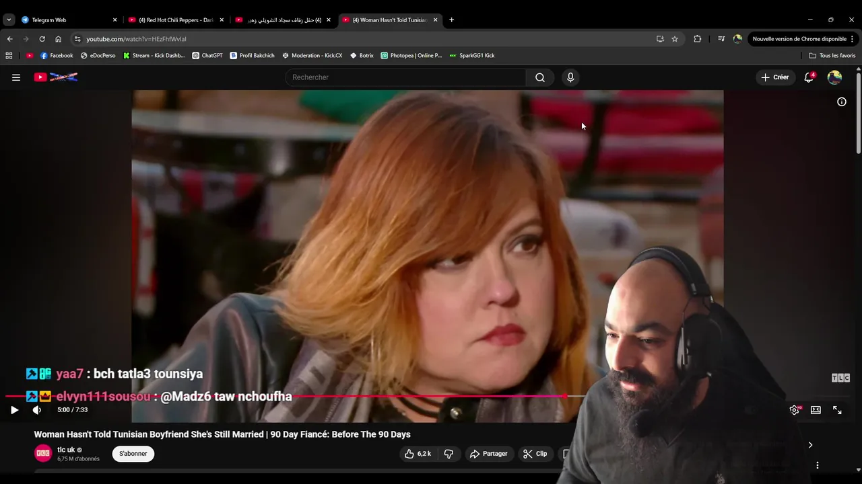This screenshot has width=862, height=484.
Task: Create a Clip of the video
Action: pos(535,454)
